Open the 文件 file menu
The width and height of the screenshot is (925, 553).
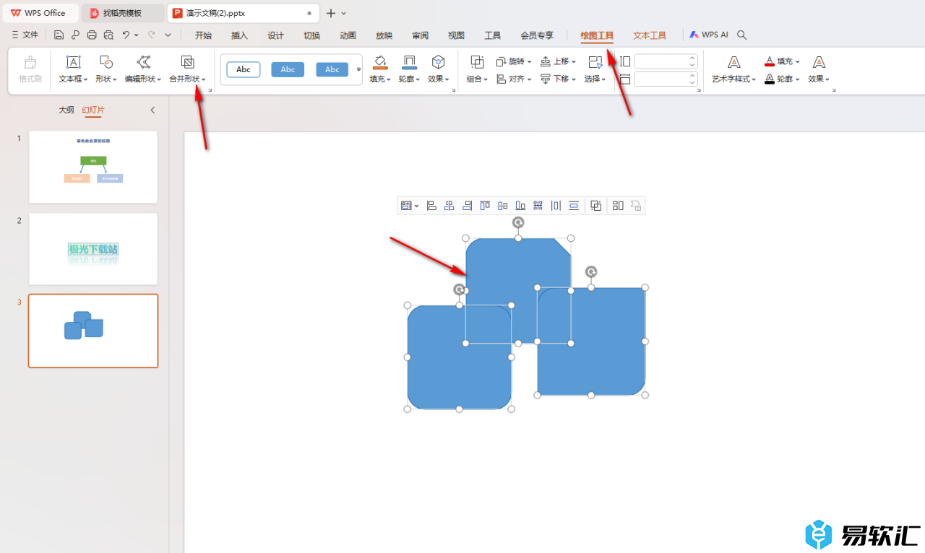25,35
